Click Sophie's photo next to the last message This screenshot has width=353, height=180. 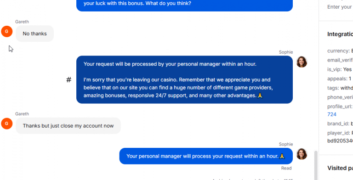(x=302, y=154)
